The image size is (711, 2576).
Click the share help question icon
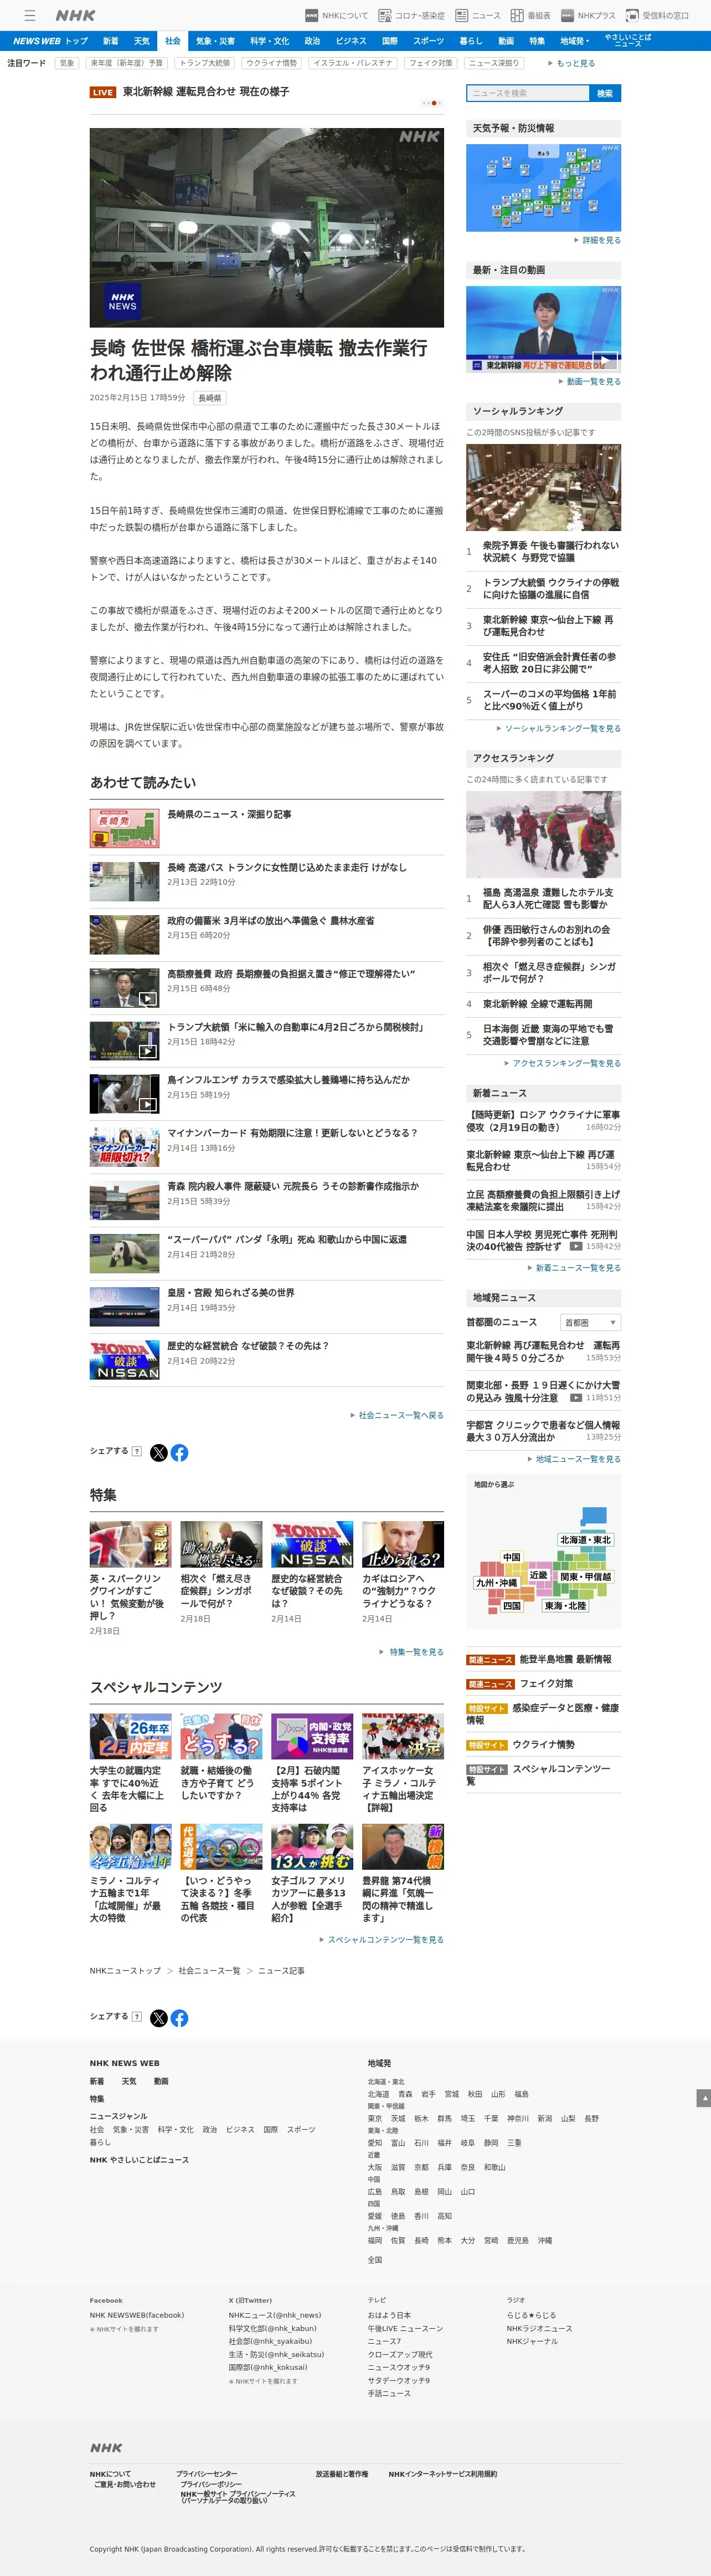(x=137, y=1451)
